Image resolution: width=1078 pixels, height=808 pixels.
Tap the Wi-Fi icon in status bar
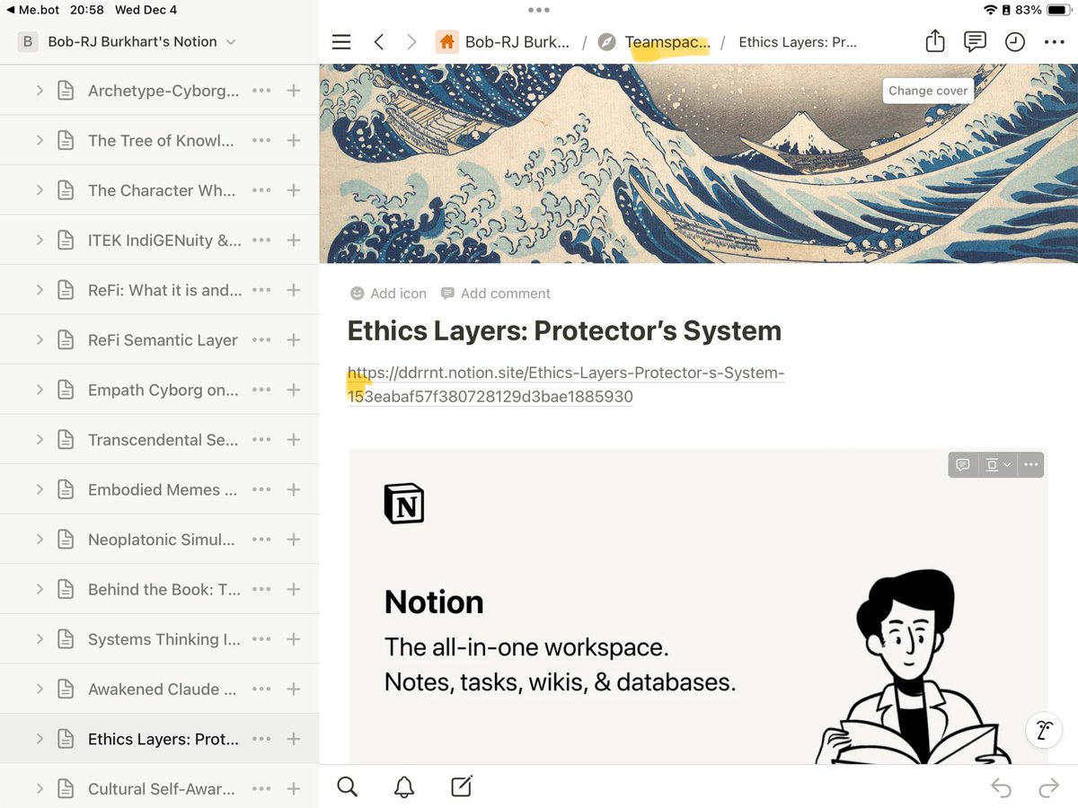click(x=990, y=10)
